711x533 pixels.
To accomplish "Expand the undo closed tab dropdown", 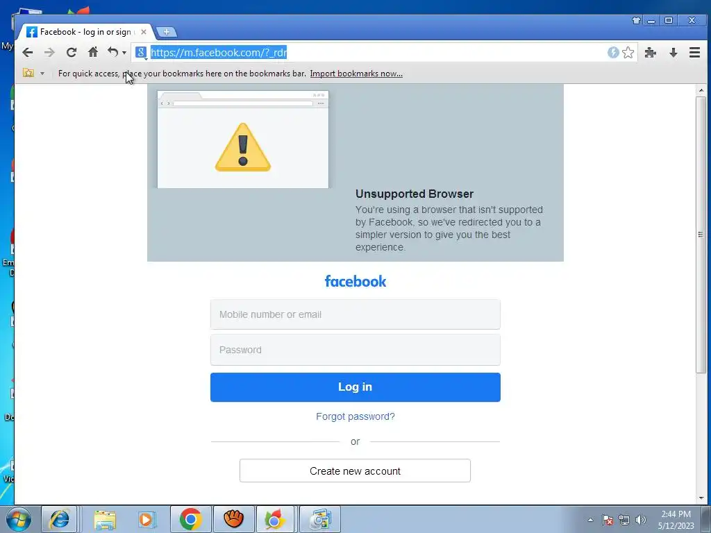I will click(124, 53).
